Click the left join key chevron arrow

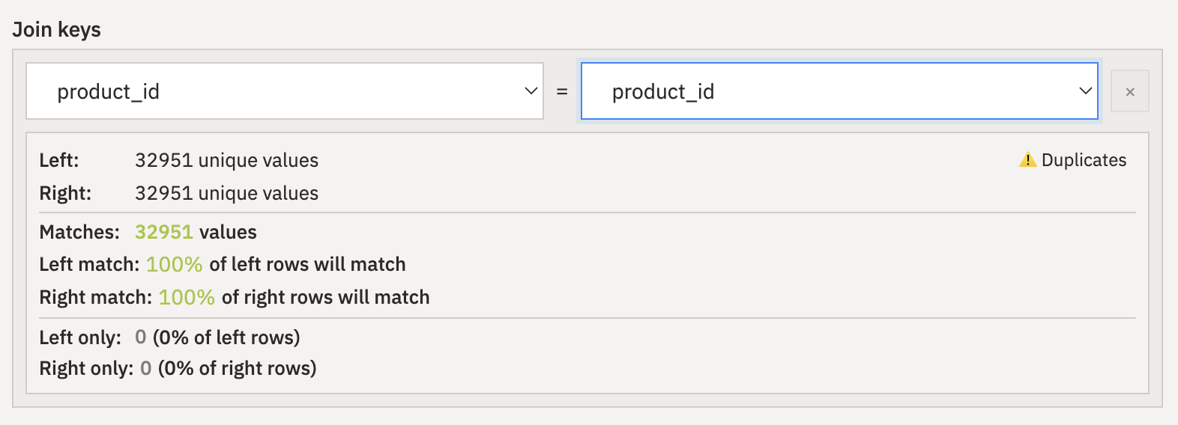pos(531,91)
